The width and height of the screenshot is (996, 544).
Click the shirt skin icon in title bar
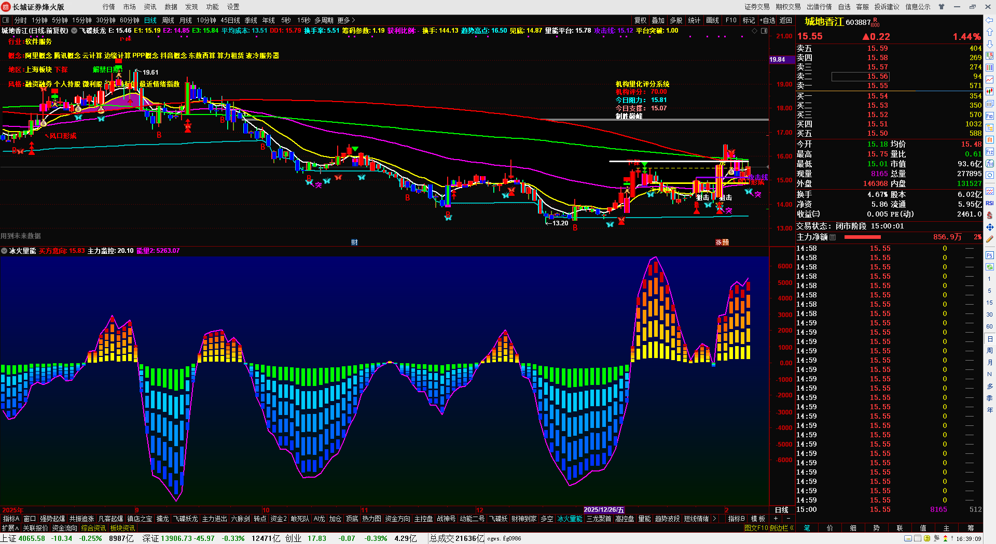942,7
